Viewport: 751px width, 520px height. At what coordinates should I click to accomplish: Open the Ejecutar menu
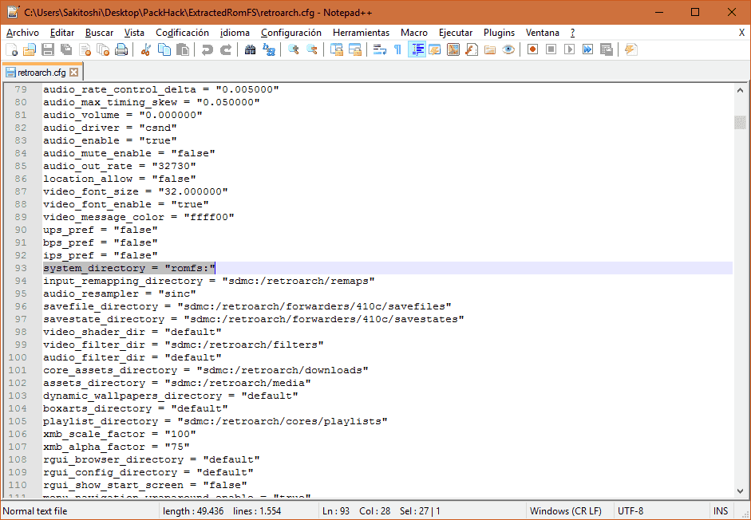456,33
